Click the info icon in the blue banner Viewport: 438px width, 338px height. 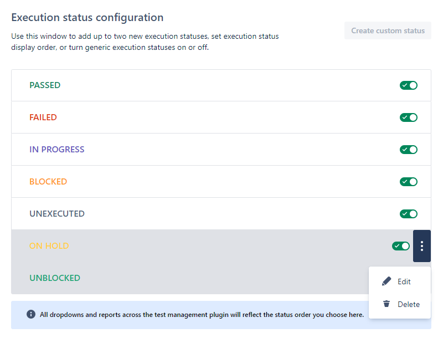coord(31,315)
